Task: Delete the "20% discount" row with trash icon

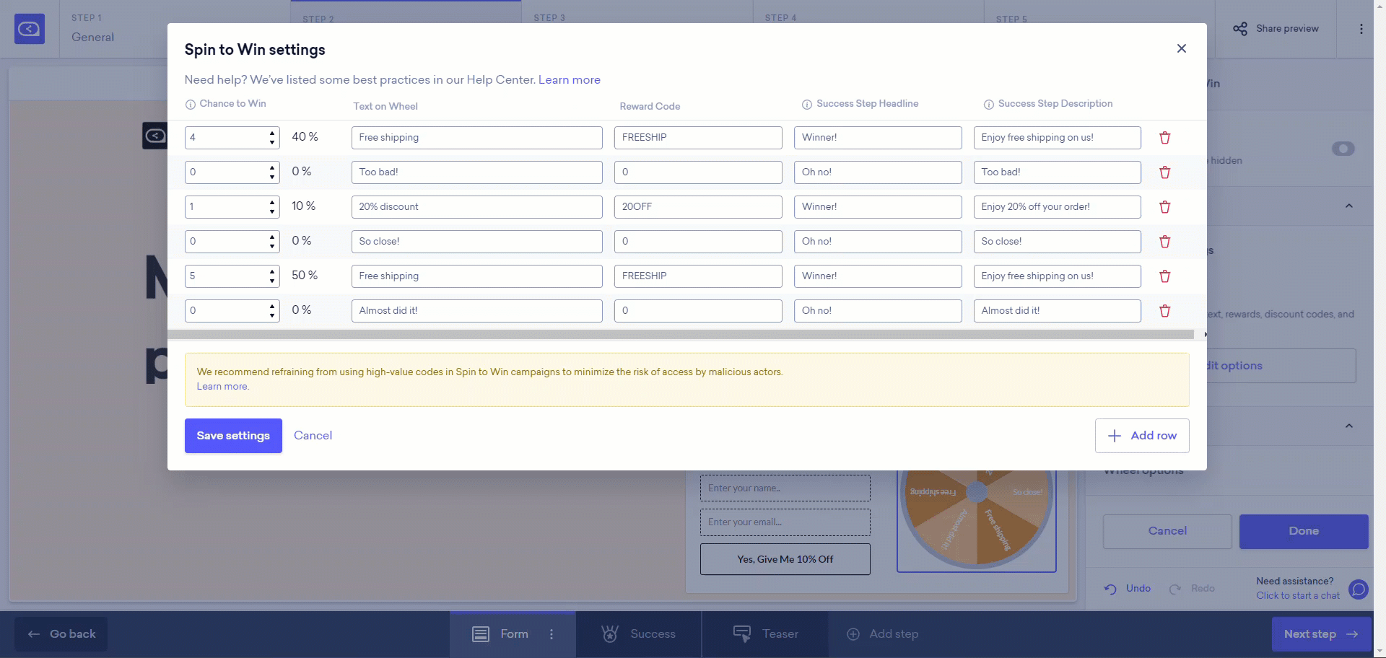Action: [1164, 207]
